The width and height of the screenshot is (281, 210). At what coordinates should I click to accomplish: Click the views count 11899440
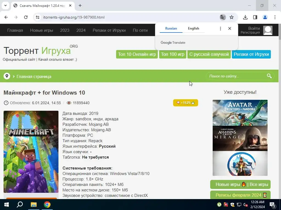tap(81, 103)
